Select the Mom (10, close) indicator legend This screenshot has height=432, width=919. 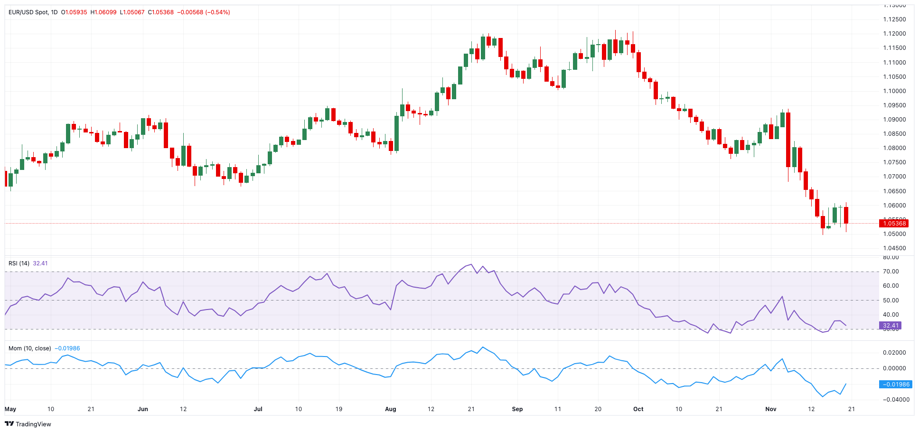29,348
